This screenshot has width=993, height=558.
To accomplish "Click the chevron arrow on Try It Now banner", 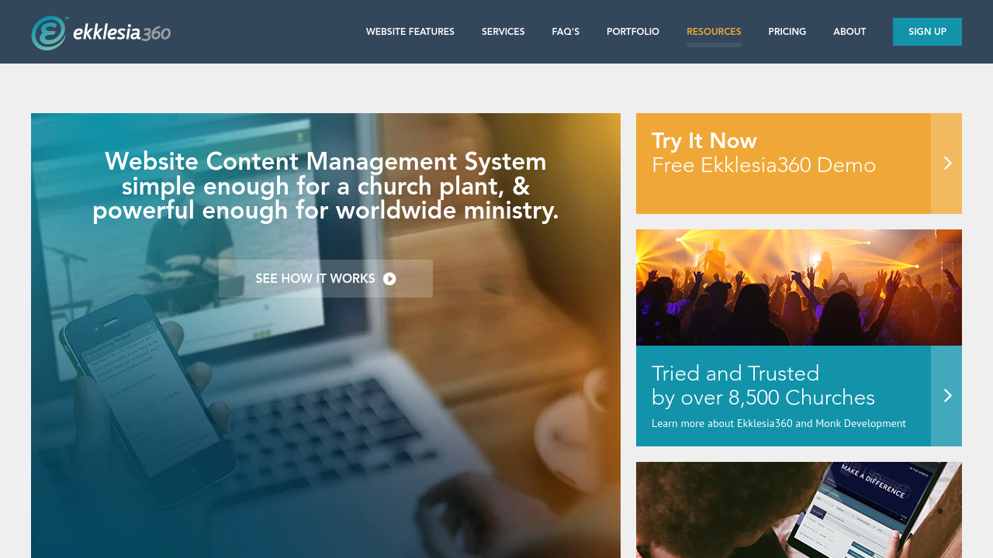I will tap(946, 164).
